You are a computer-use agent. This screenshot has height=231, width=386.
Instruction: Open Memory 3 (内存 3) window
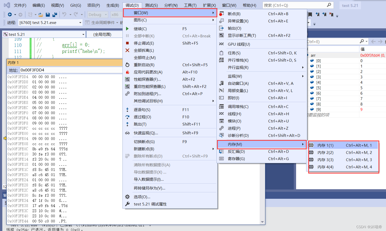343,160
